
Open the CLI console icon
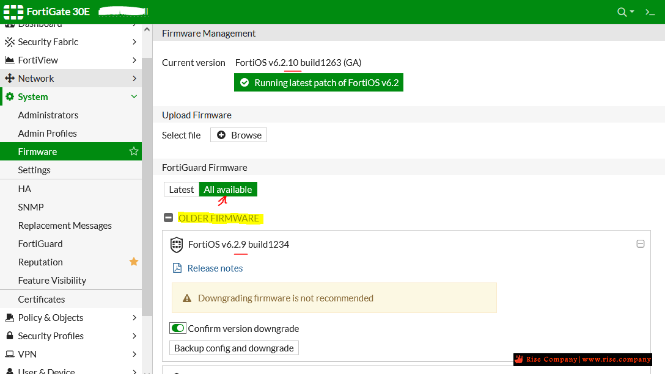[650, 12]
